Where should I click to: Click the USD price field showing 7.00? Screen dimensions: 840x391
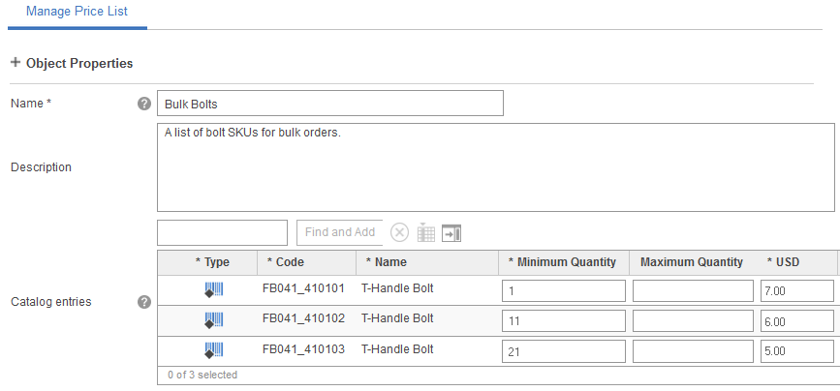796,291
